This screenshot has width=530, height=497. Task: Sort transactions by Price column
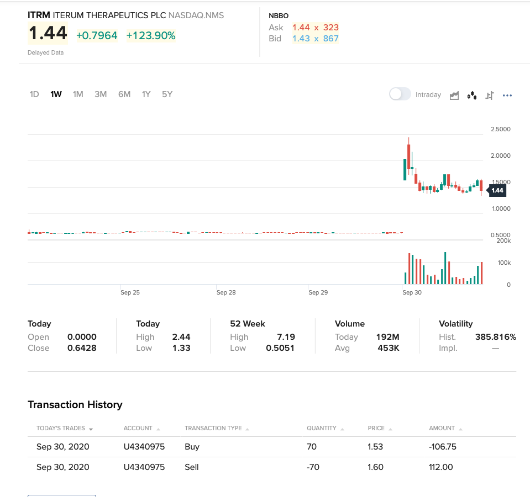point(380,428)
